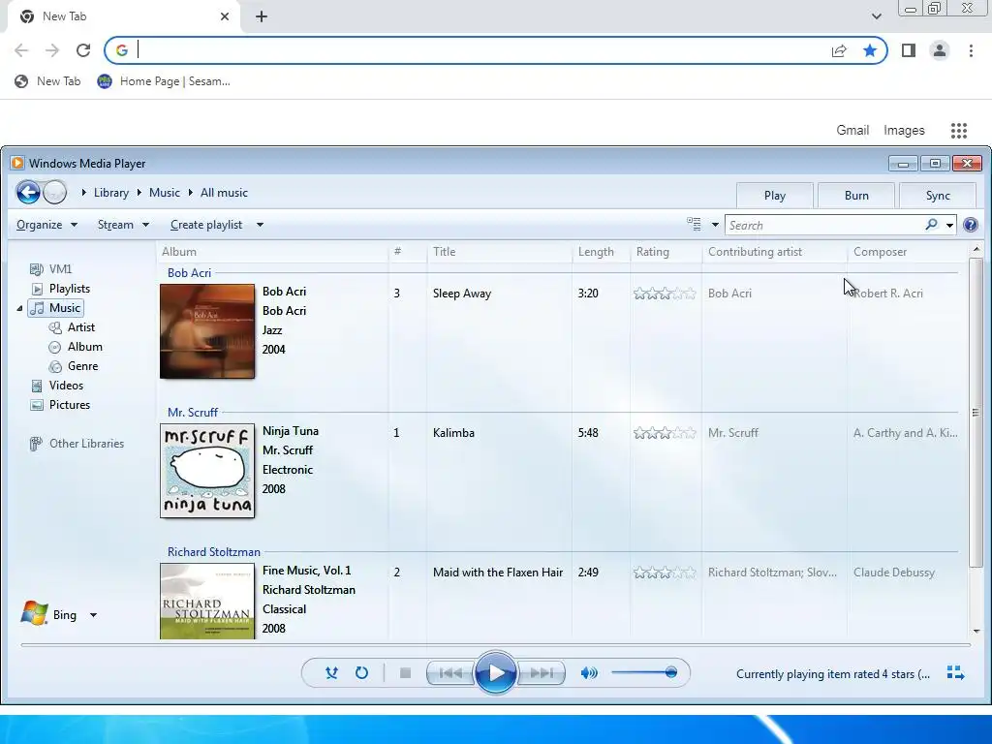Viewport: 992px width, 744px height.
Task: Switch to Now Playing view icon
Action: point(955,673)
